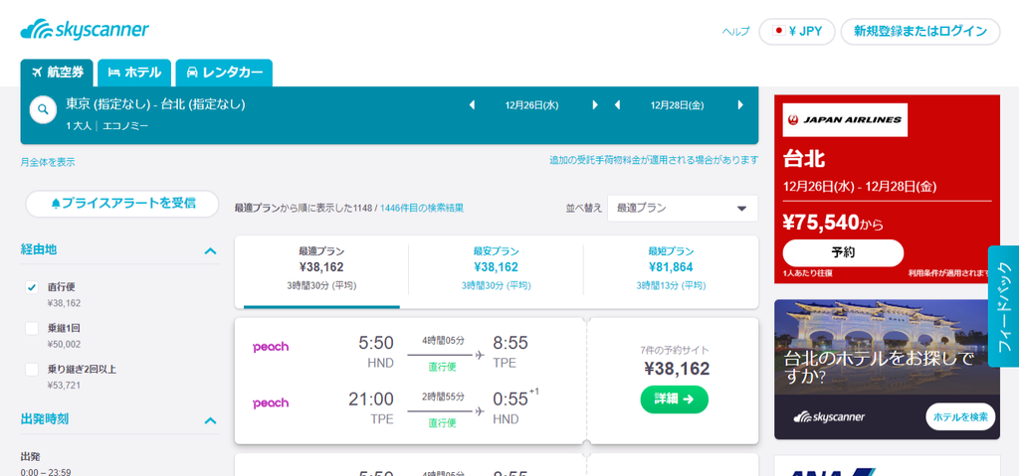The width and height of the screenshot is (1019, 476).
Task: Open the フィードバック side tab
Action: pos(1004,306)
